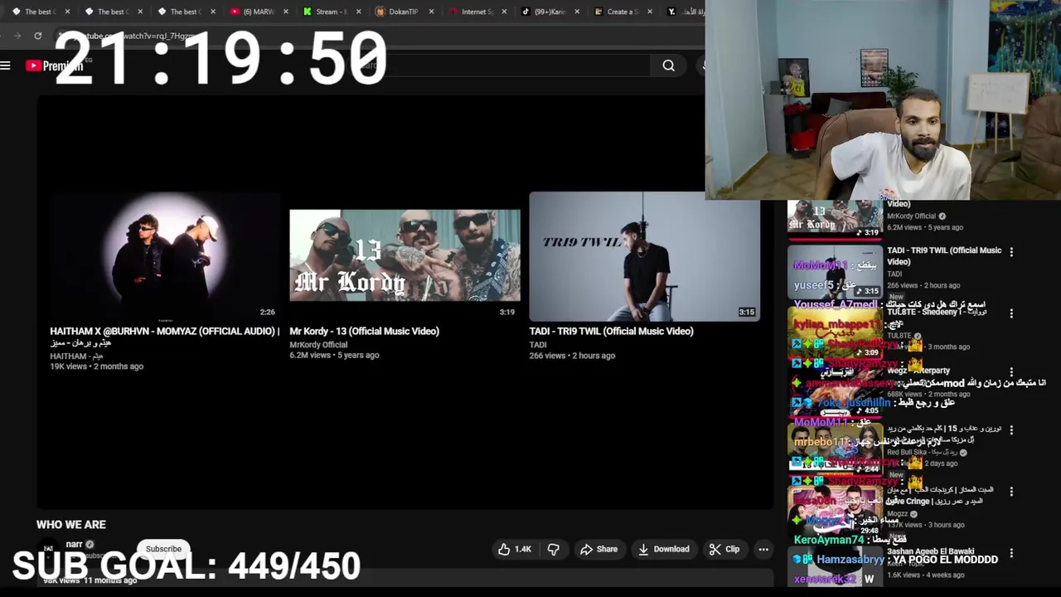Viewport: 1061px width, 597px height.
Task: Switch to the second 'The best' tab
Action: 112,12
